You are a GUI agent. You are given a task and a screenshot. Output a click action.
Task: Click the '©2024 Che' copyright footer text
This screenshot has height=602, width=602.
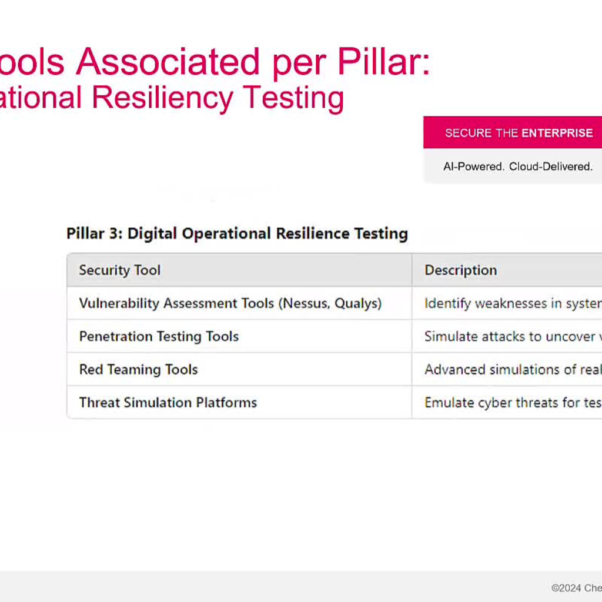click(576, 587)
